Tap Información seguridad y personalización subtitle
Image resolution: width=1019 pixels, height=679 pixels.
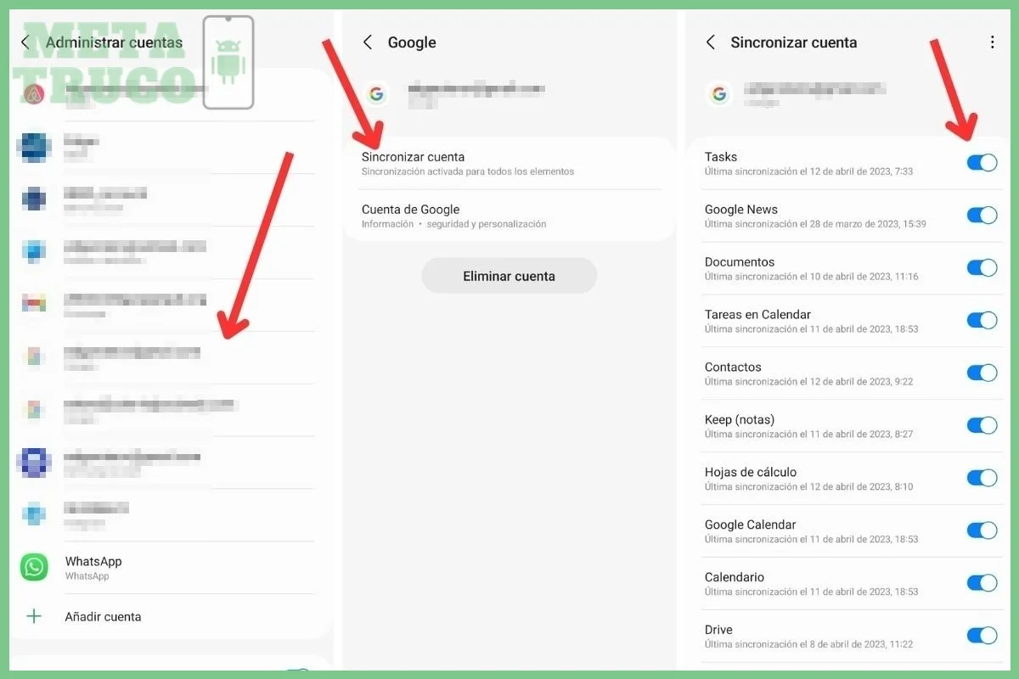[x=454, y=224]
